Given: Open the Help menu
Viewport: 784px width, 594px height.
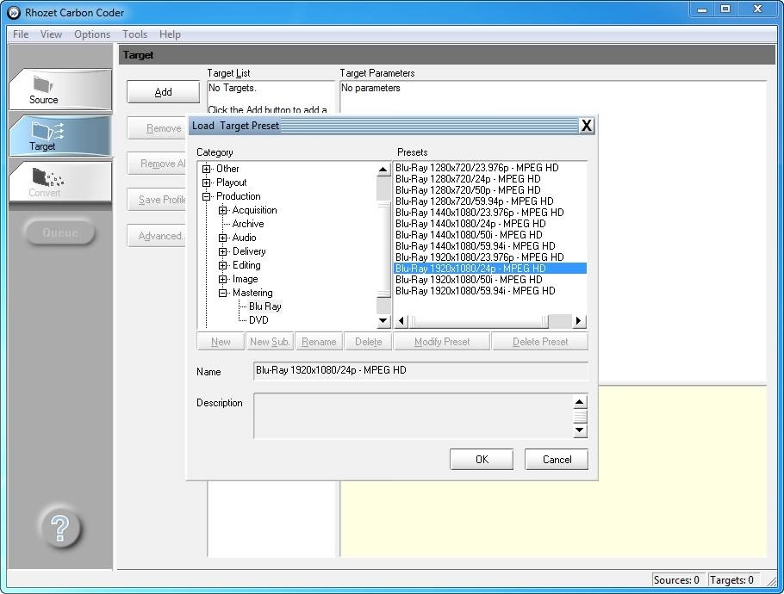Looking at the screenshot, I should coord(170,34).
